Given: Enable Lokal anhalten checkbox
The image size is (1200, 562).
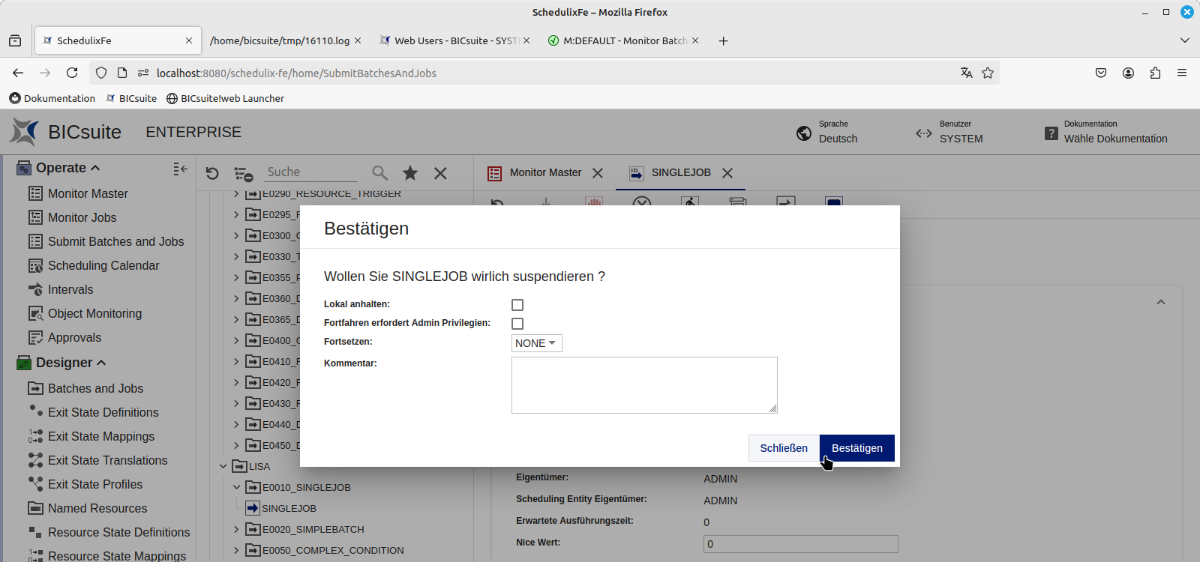Looking at the screenshot, I should (x=517, y=305).
